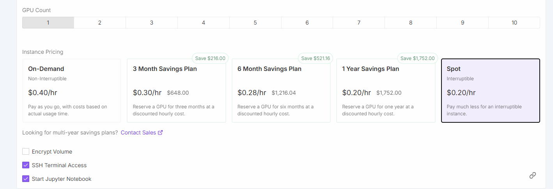
Task: Select GPU Count of 4
Action: coord(204,23)
